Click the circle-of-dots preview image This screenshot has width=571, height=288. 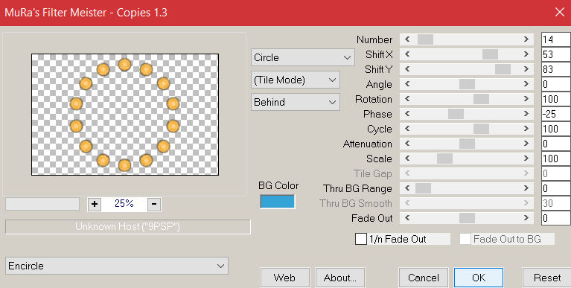click(125, 115)
